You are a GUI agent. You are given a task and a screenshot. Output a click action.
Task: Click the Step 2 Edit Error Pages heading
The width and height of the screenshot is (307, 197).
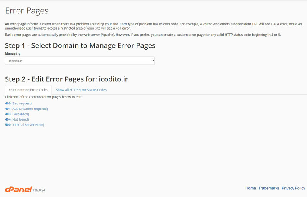pos(66,79)
